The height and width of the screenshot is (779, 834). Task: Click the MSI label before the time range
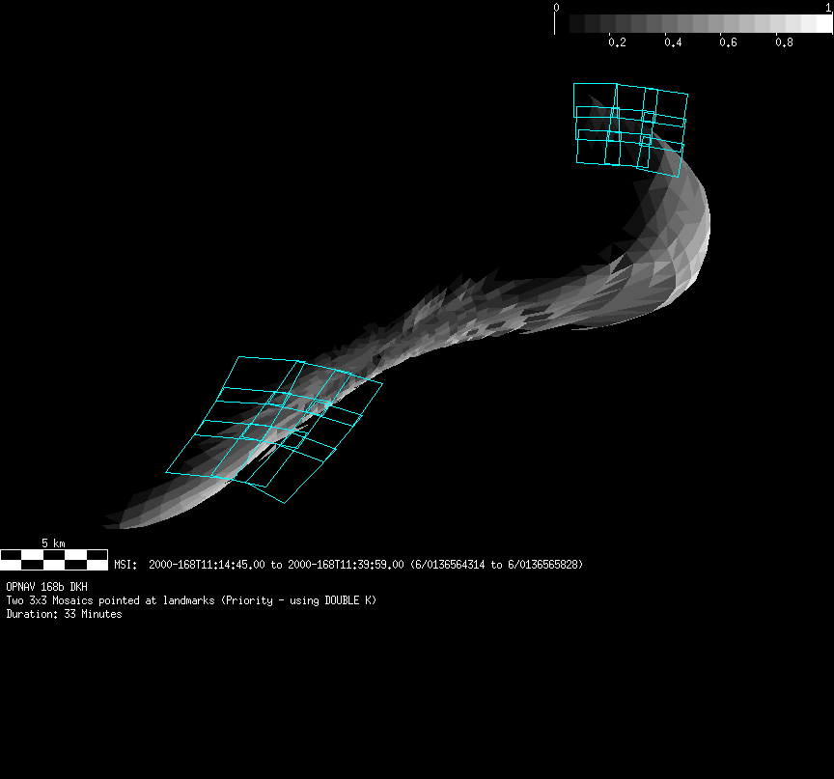(125, 565)
